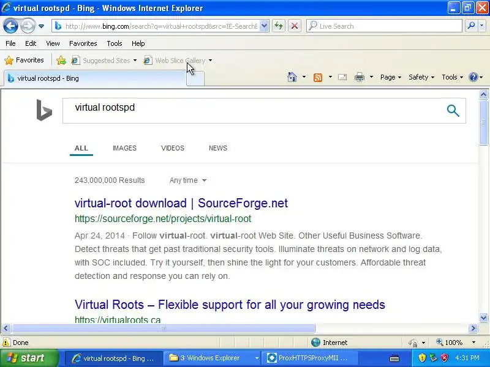Image resolution: width=490 pixels, height=367 pixels.
Task: Switch to the IMAGES tab
Action: (124, 148)
